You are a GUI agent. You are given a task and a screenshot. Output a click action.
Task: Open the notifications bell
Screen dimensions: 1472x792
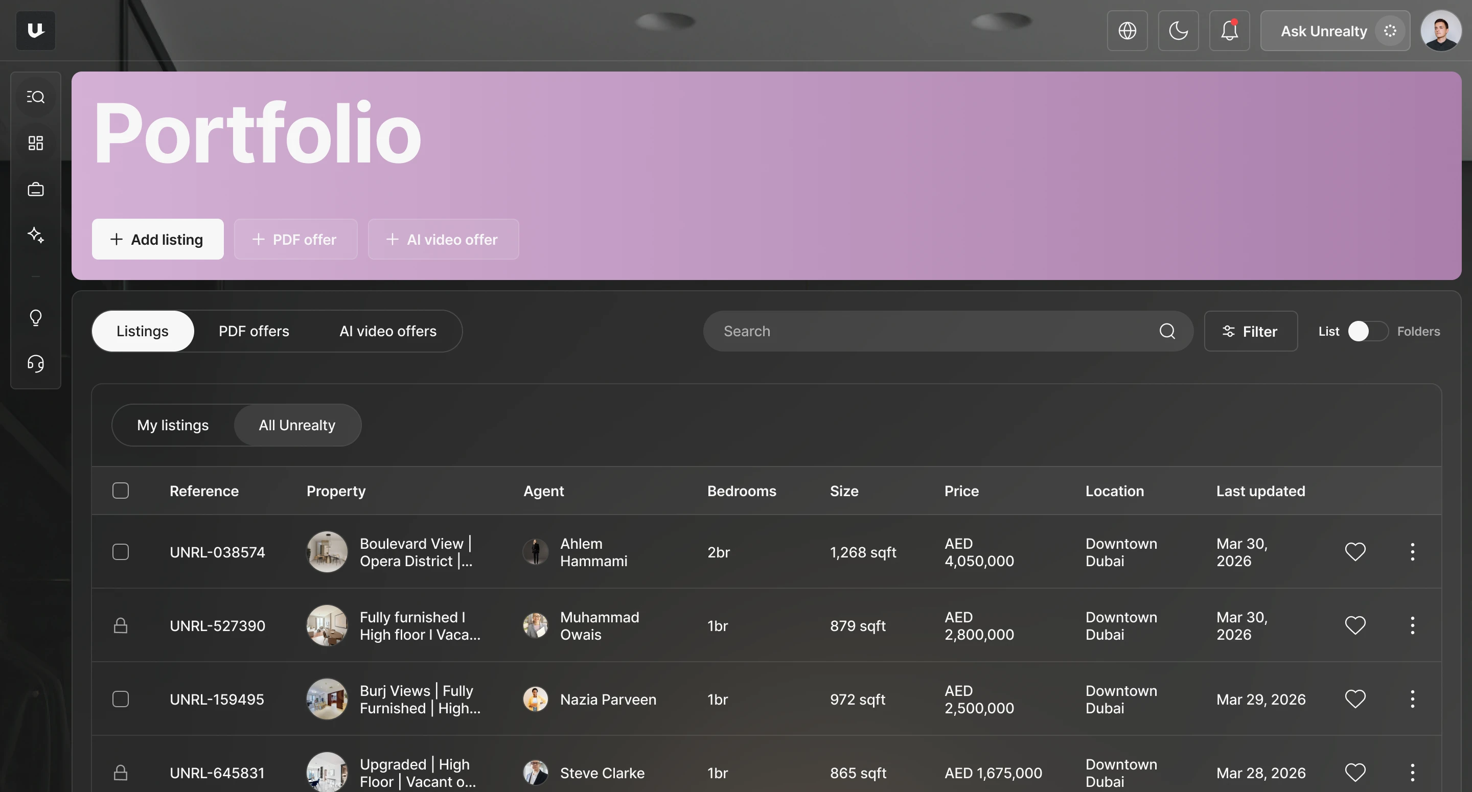tap(1229, 31)
